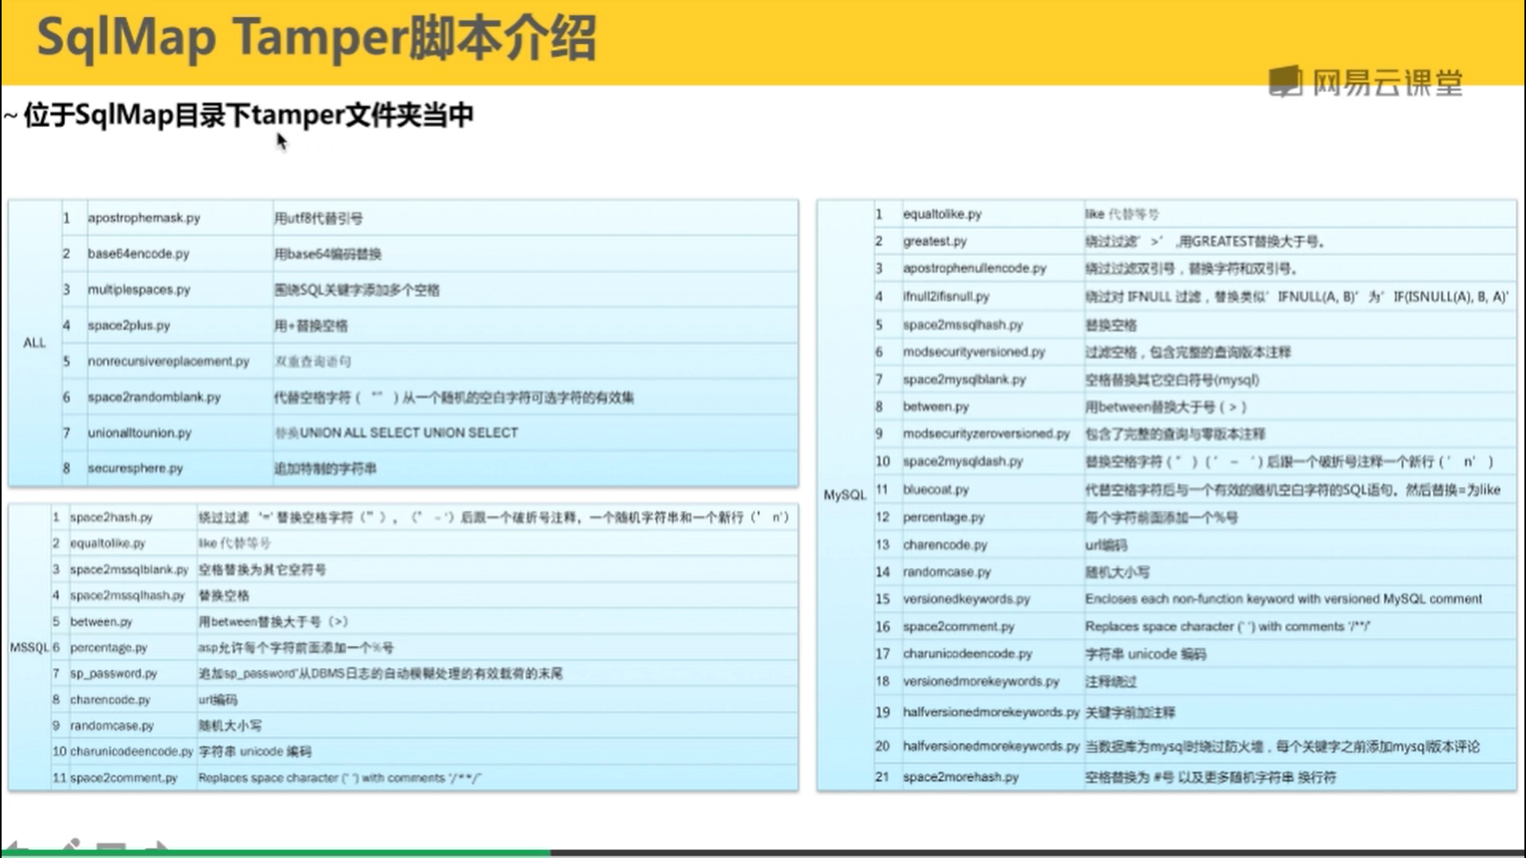Click sp_password.py entry

[x=114, y=673]
